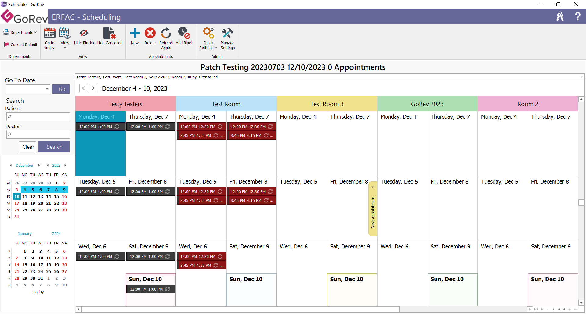
Task: Click the next page double-arrow navigator
Action: pyautogui.click(x=559, y=309)
